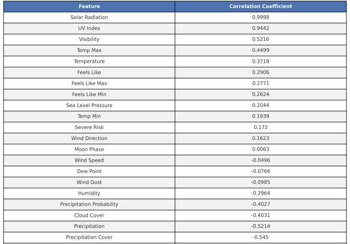This screenshot has height=244, width=350.
Task: Click the Feature column header
Action: click(89, 7)
